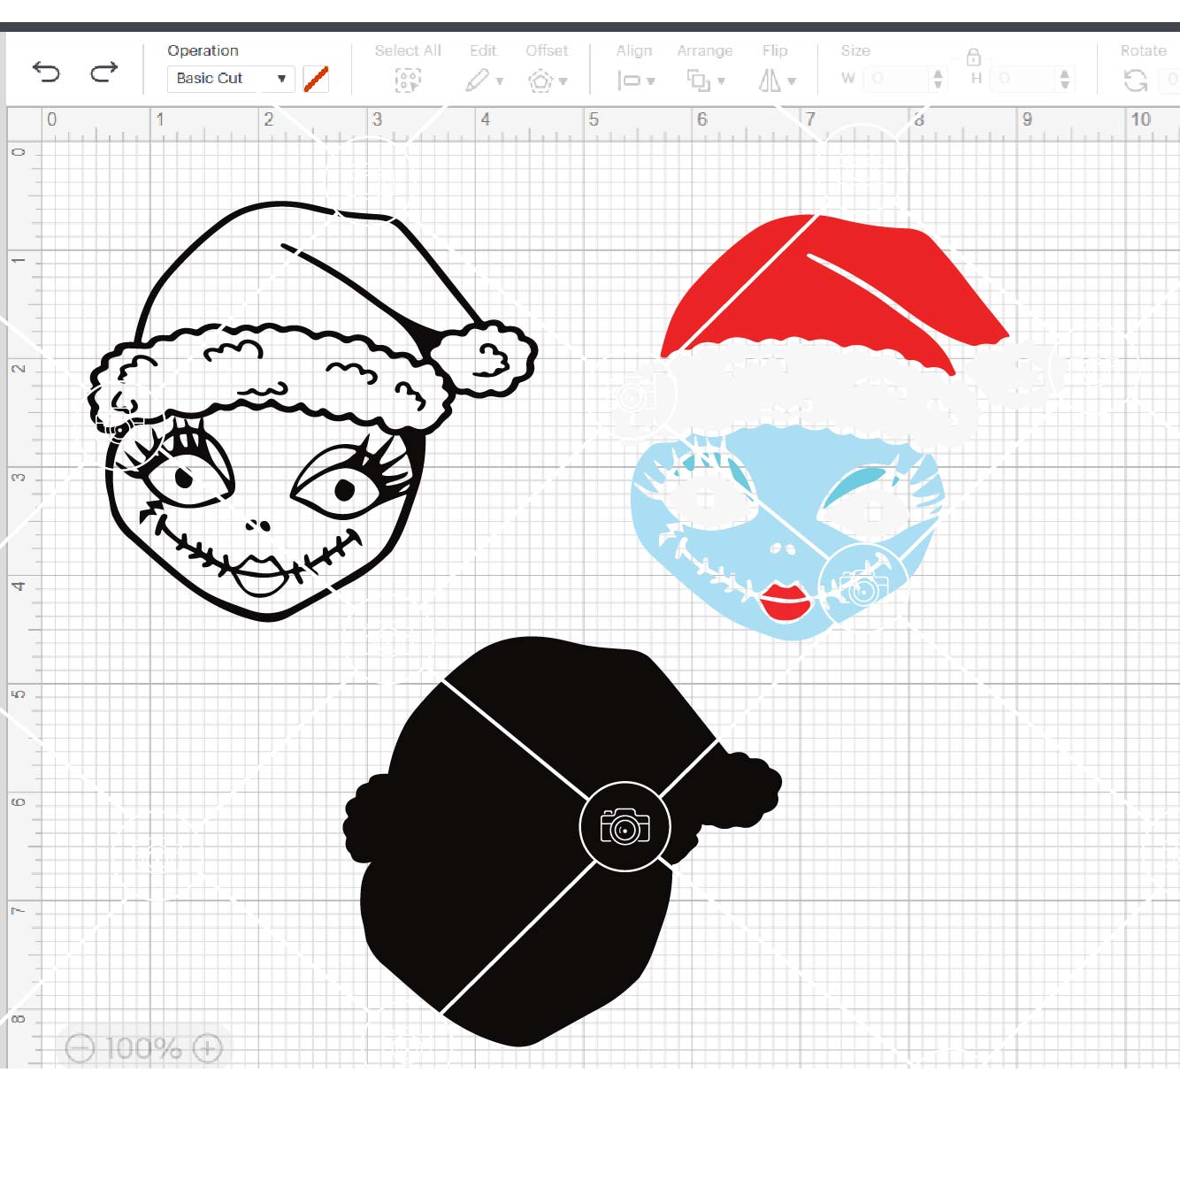Open the Arrange tool

click(x=699, y=80)
